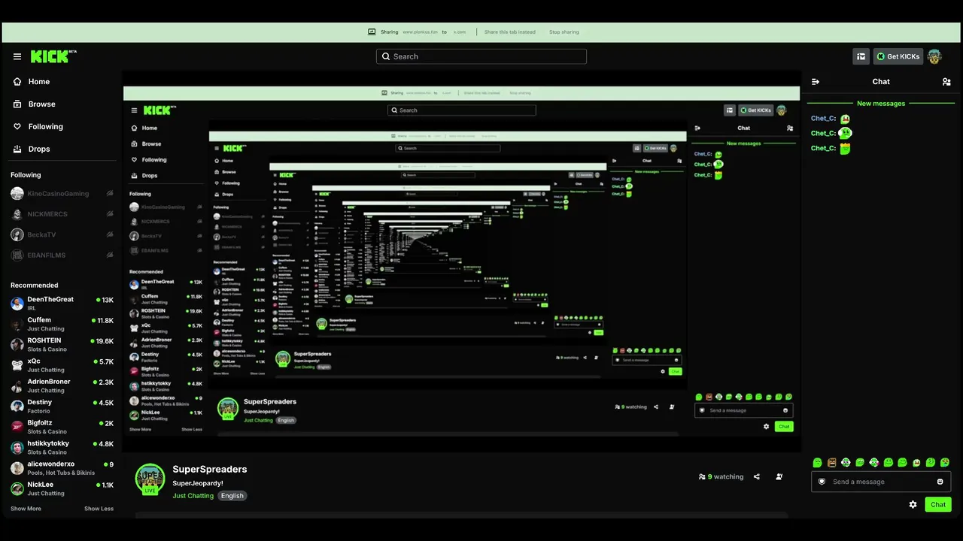This screenshot has height=541, width=963.
Task: Click the SuperJeopardy! stream title
Action: (198, 483)
